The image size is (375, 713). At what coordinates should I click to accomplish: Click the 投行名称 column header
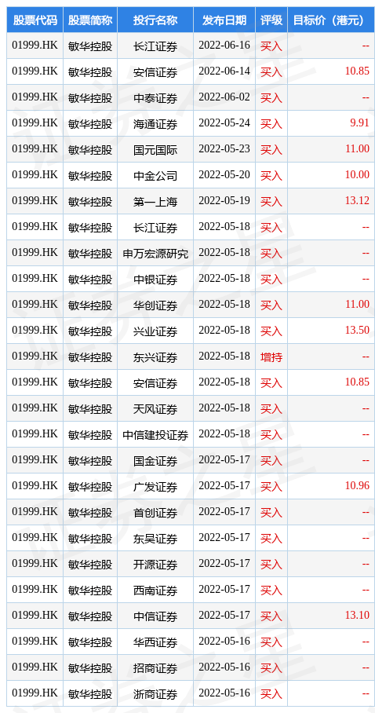(x=155, y=20)
